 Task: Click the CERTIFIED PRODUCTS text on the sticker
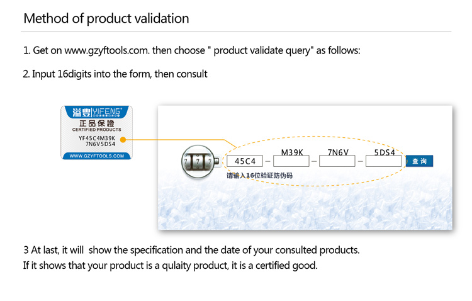pos(97,130)
